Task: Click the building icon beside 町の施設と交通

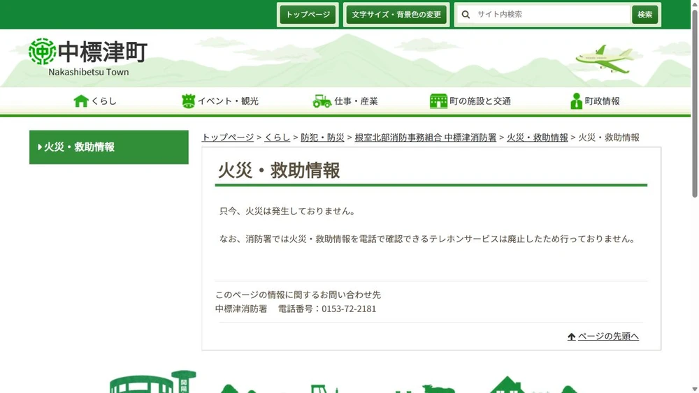Action: pyautogui.click(x=438, y=101)
